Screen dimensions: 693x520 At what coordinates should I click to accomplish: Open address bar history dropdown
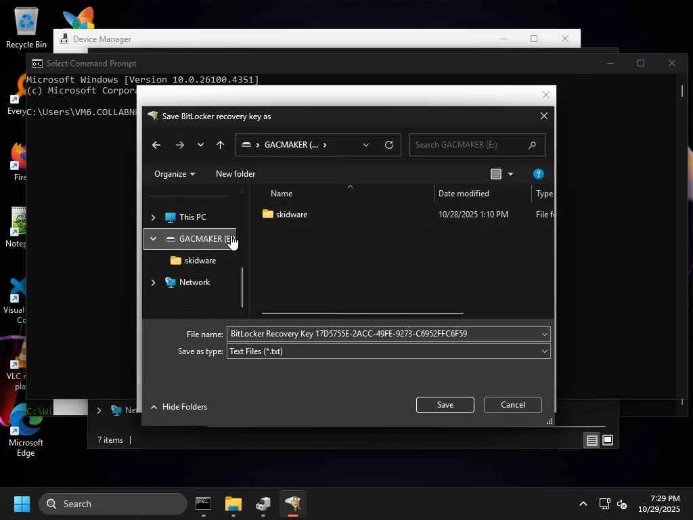(366, 145)
